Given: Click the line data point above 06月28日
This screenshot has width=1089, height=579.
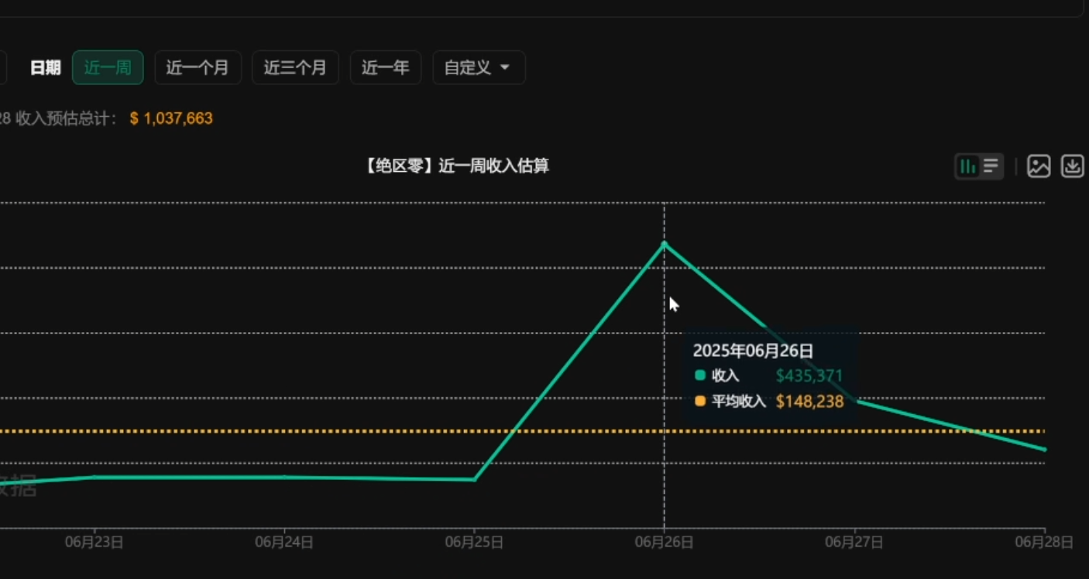Looking at the screenshot, I should coord(1044,449).
